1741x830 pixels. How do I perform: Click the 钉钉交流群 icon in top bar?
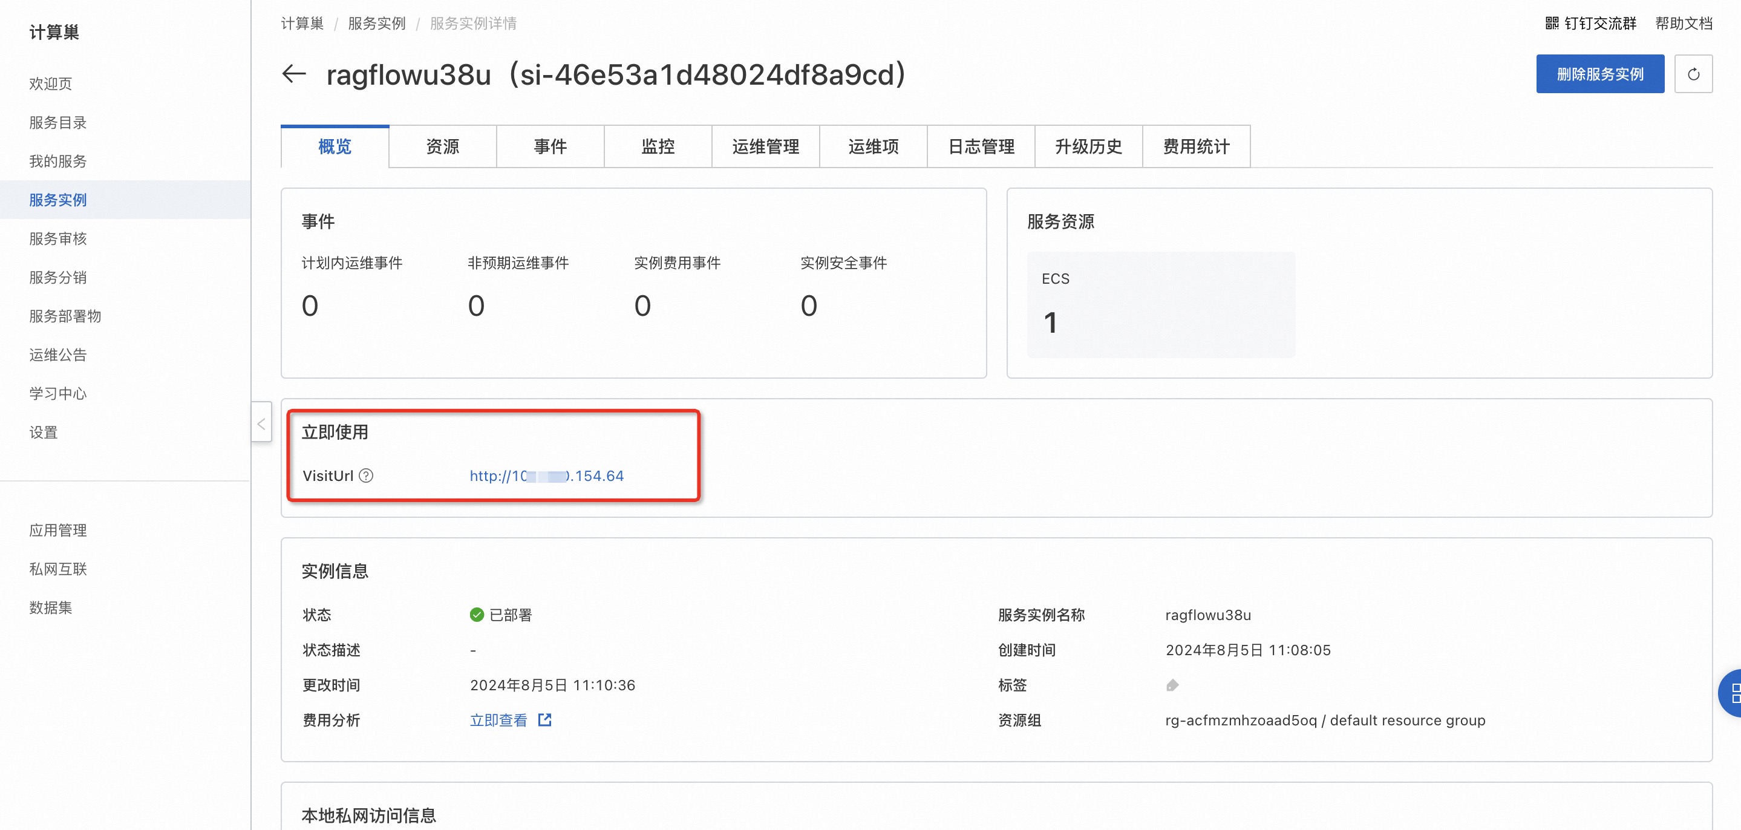[x=1552, y=22]
